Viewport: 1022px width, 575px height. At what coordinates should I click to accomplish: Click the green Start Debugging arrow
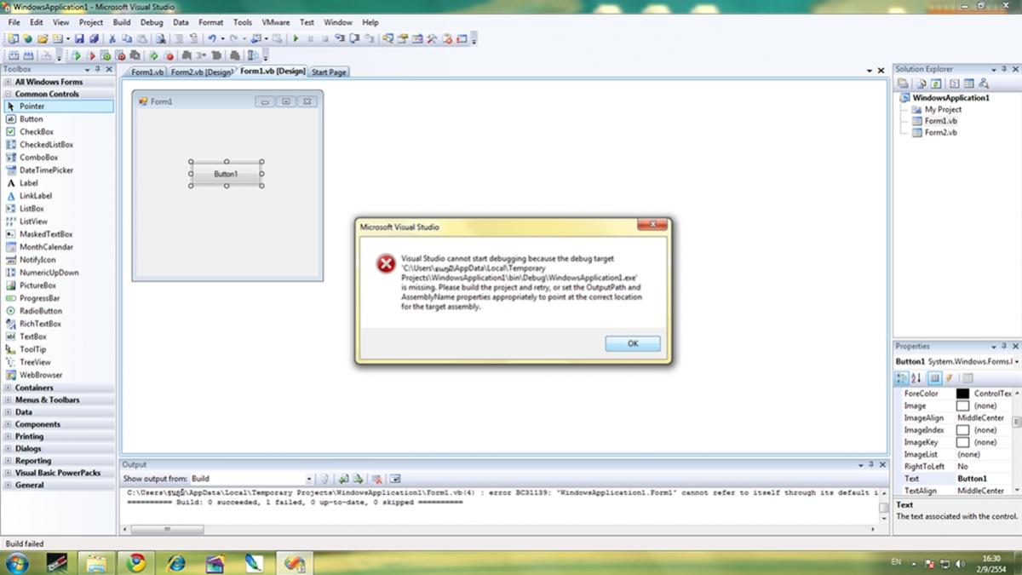[x=296, y=38]
